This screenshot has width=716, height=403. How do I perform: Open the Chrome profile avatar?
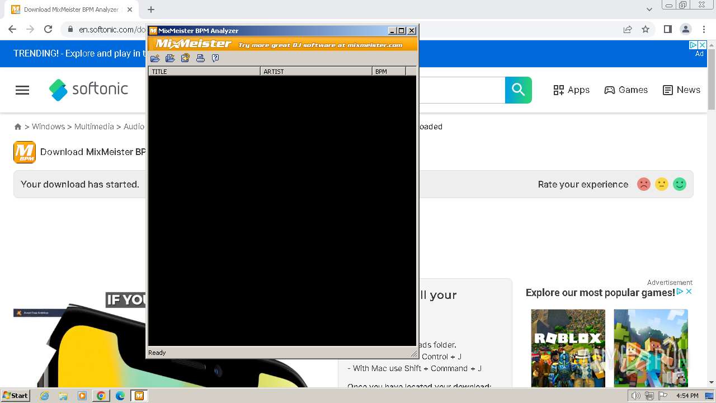click(685, 29)
